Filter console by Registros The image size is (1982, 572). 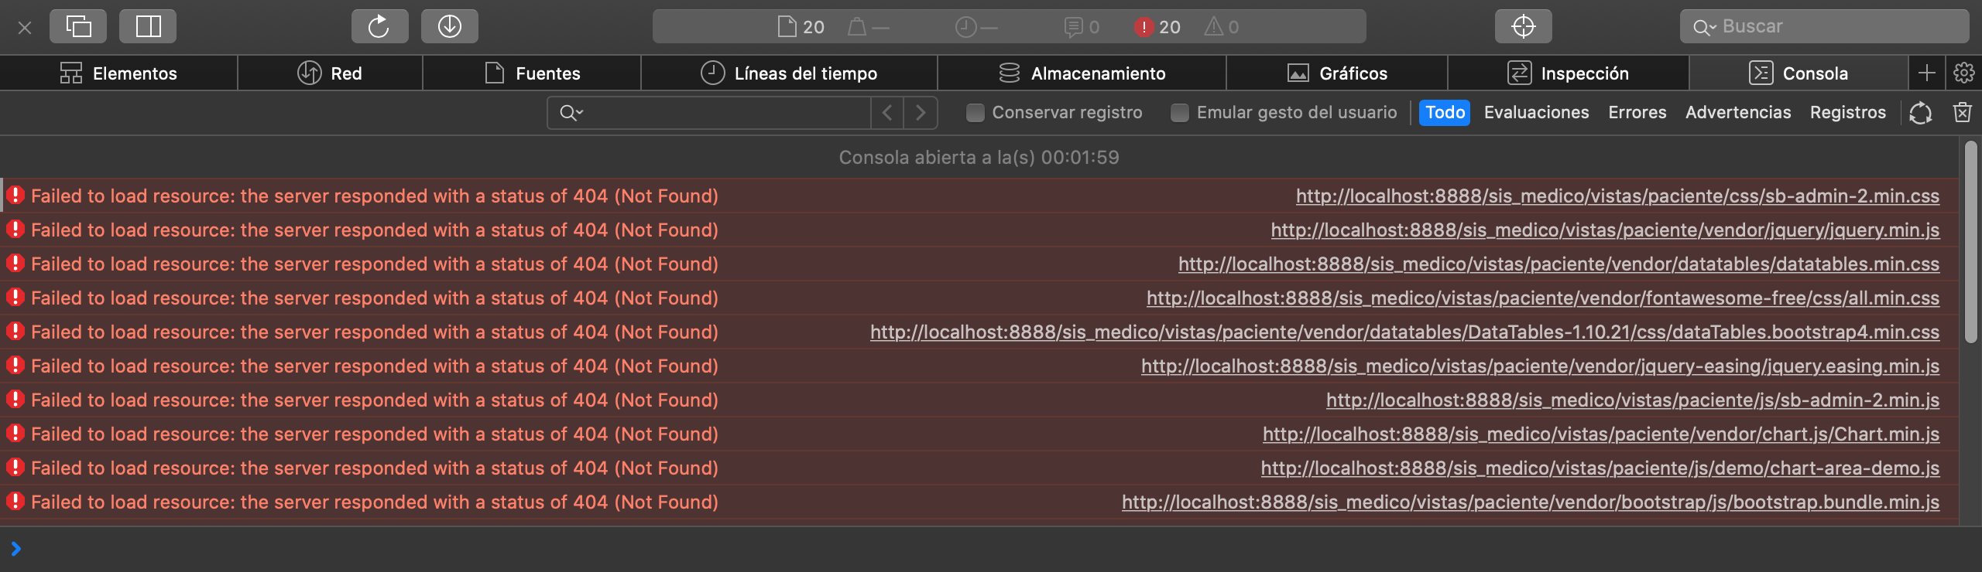tap(1847, 113)
